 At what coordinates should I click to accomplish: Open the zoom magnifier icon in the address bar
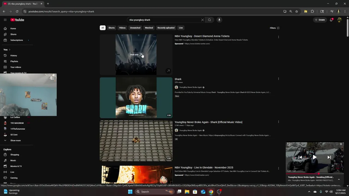[291, 11]
